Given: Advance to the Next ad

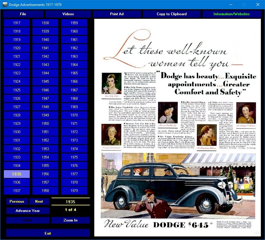Looking at the screenshot, I should pyautogui.click(x=39, y=201).
